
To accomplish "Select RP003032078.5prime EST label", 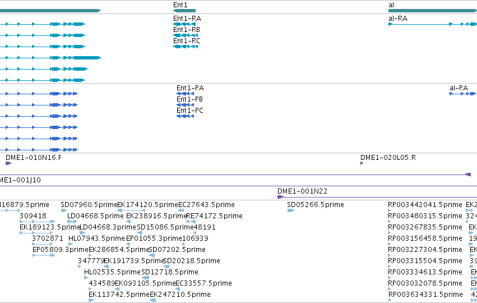I will pyautogui.click(x=425, y=283).
